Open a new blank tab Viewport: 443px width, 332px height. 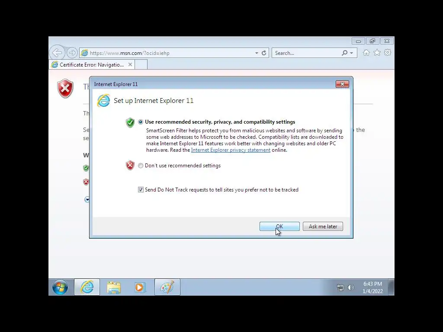coord(141,65)
